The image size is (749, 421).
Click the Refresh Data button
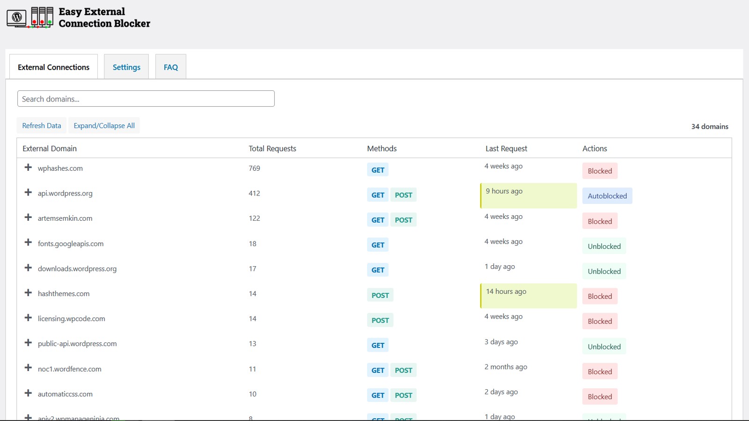point(42,126)
